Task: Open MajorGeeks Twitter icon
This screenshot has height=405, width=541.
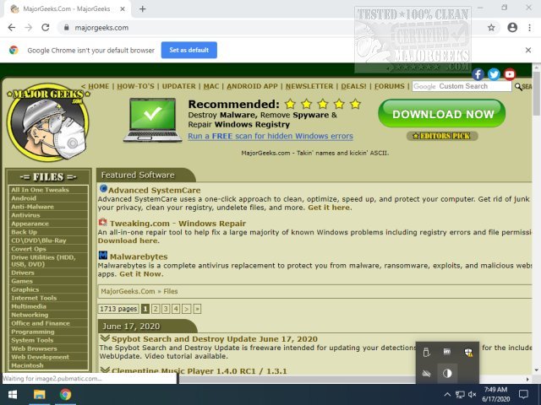Action: [494, 74]
